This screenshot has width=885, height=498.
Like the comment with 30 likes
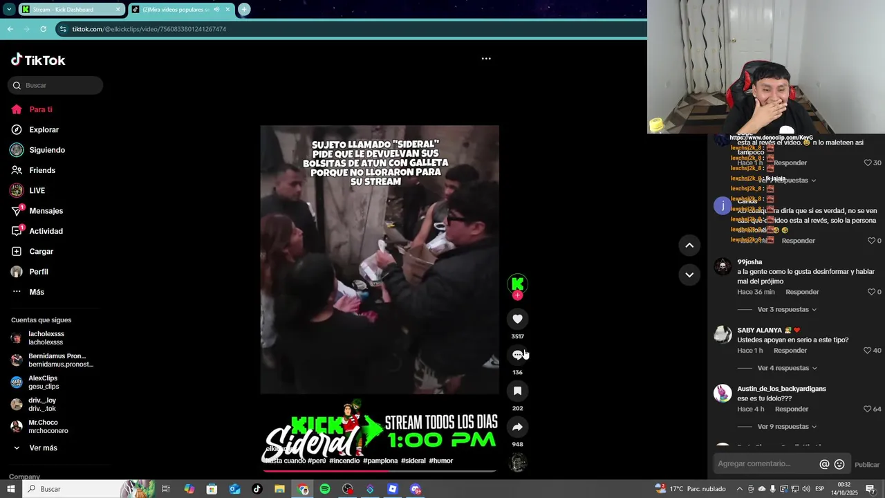point(868,163)
